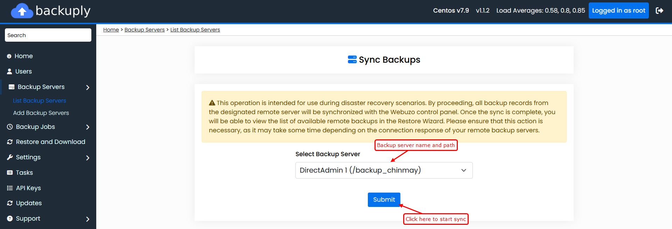Select List Backup Servers in sidebar
Screen dimensions: 672x229
pos(40,100)
